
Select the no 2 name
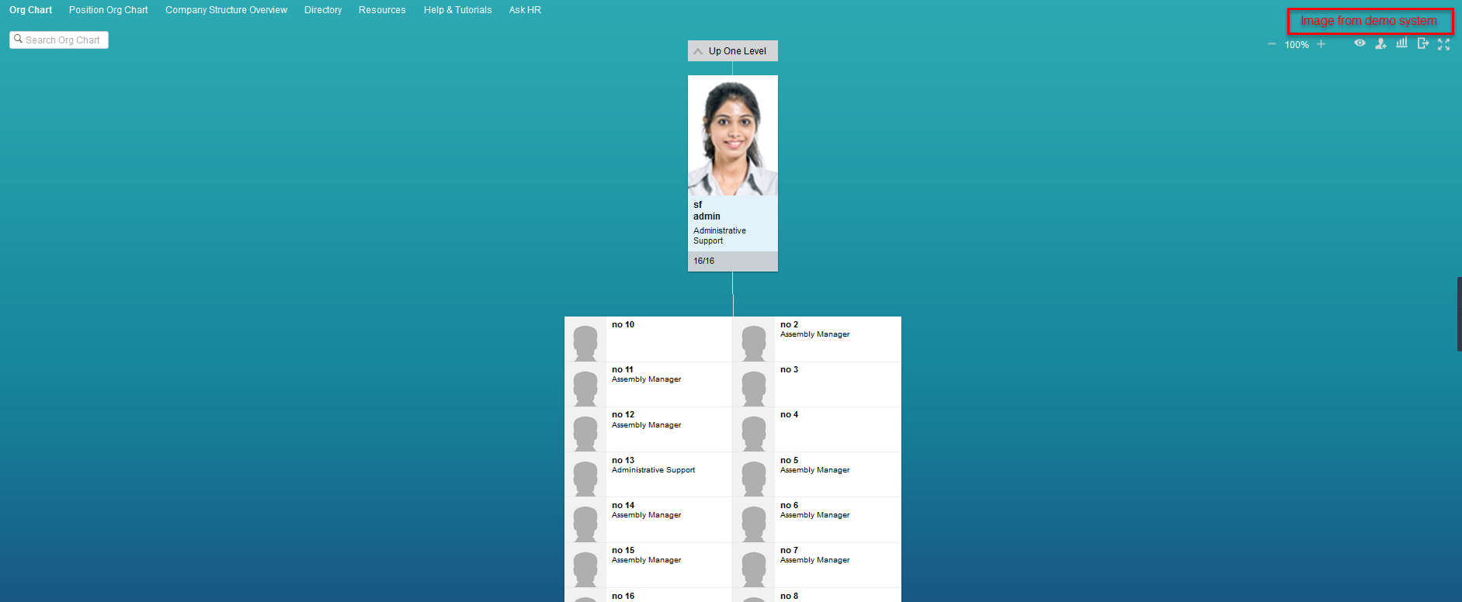tap(789, 324)
